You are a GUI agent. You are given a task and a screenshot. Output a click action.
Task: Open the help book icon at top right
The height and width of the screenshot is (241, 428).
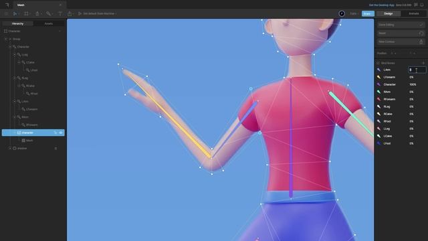pos(416,5)
